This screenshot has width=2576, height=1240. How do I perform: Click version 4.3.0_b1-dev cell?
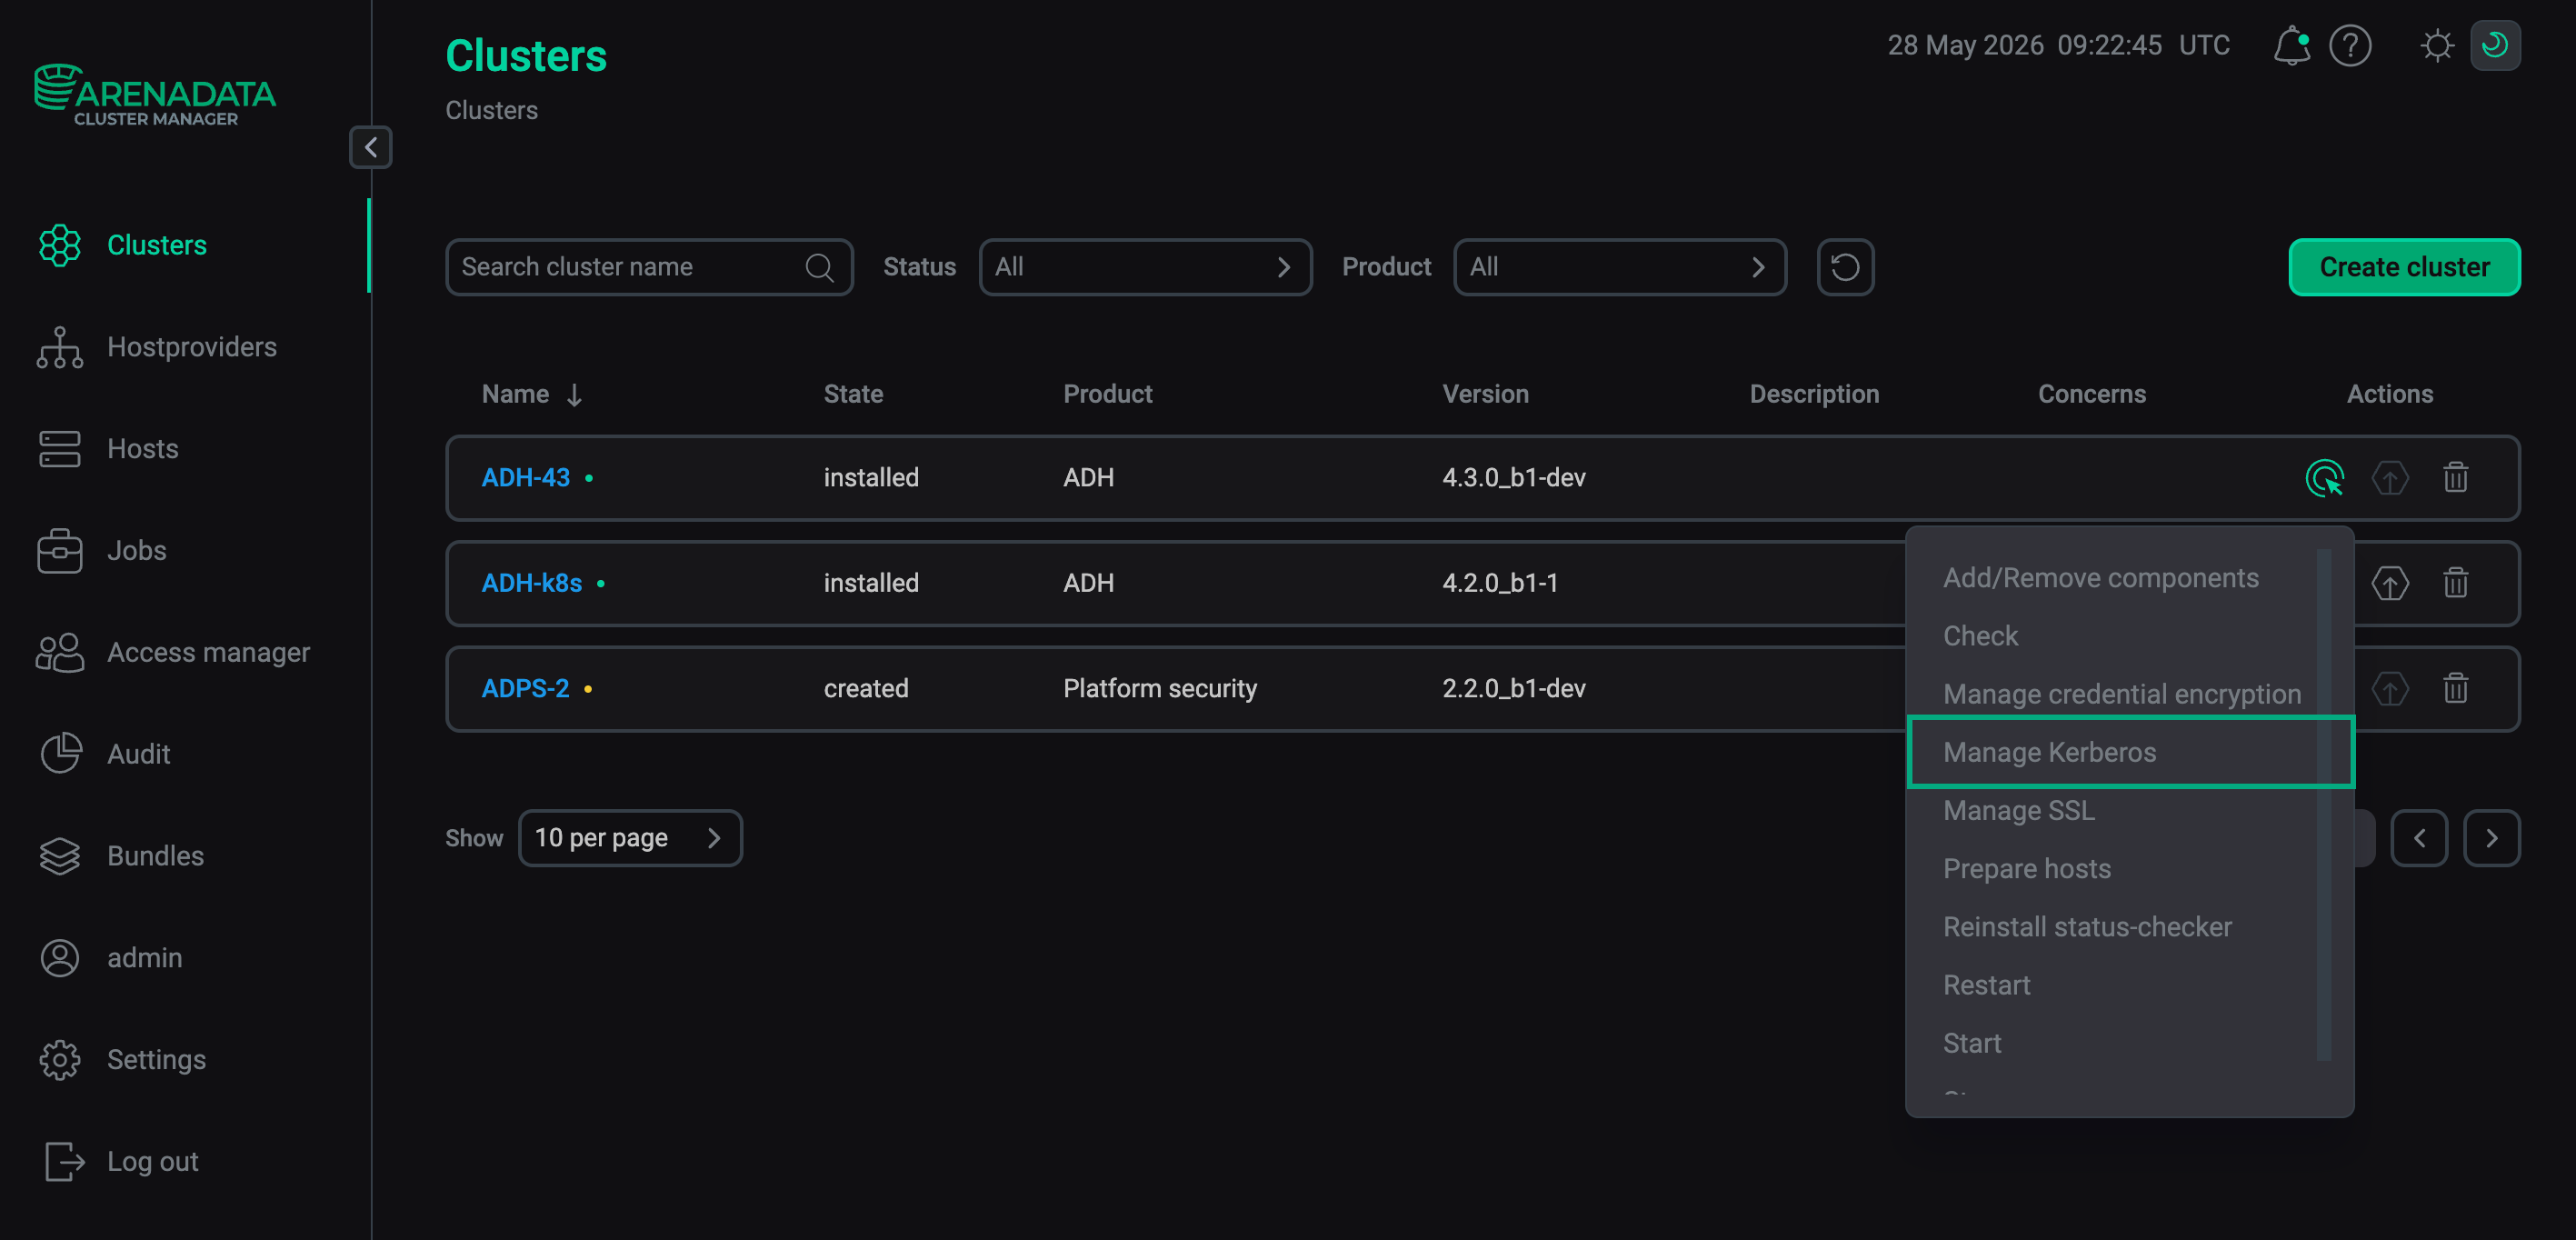pyautogui.click(x=1514, y=478)
